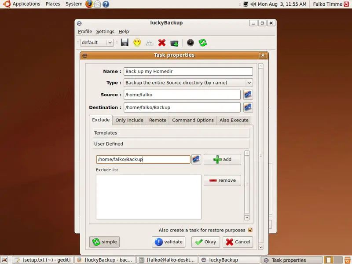Open the schedule clock icon in toolbar
352x264 pixels.
(x=191, y=43)
